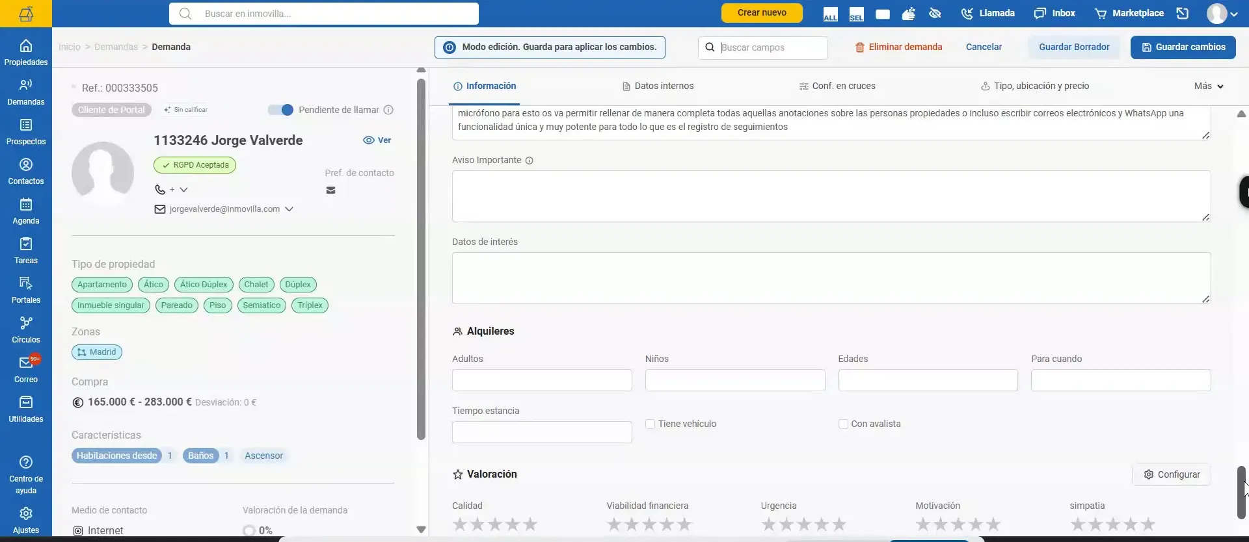Image resolution: width=1249 pixels, height=542 pixels.
Task: Click the left panel scroll-up arrow
Action: (x=421, y=70)
